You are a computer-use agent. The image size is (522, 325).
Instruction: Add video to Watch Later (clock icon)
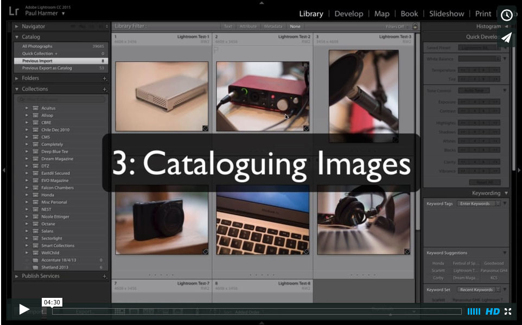506,15
